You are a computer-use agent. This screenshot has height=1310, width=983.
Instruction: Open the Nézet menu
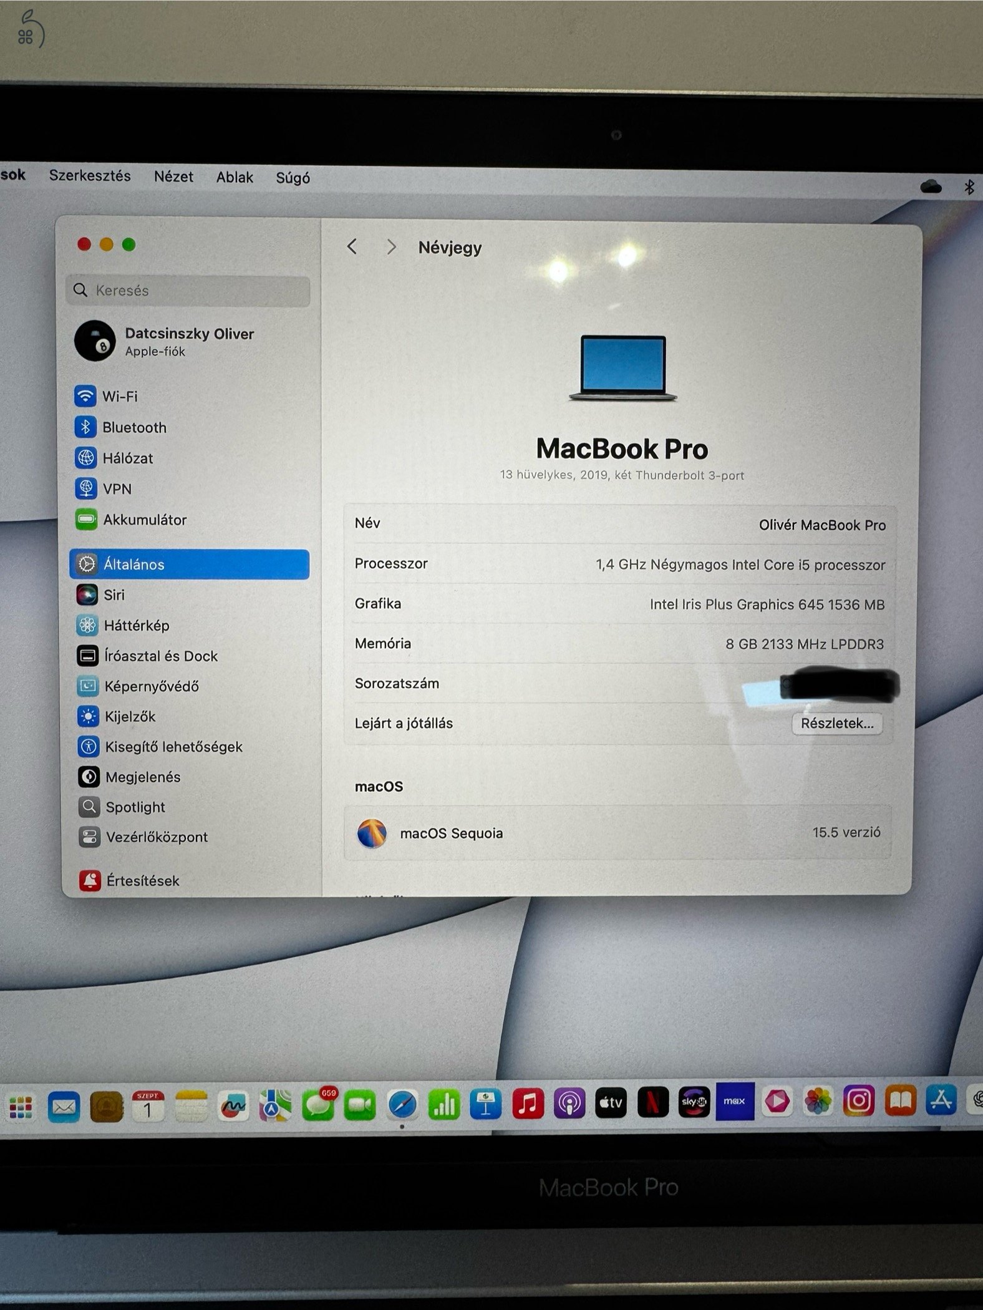point(173,177)
